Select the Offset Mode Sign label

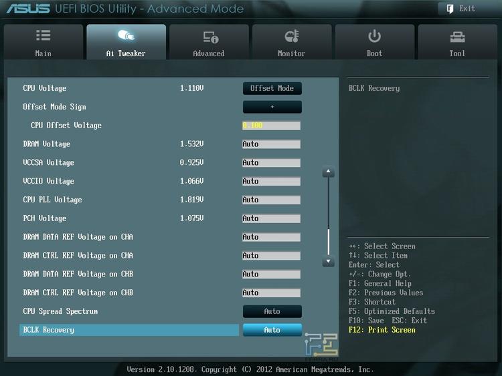[54, 107]
